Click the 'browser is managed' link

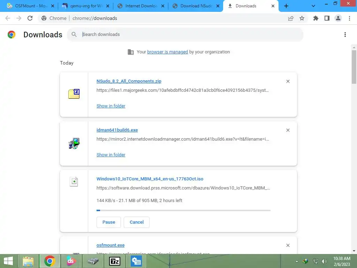tap(168, 52)
